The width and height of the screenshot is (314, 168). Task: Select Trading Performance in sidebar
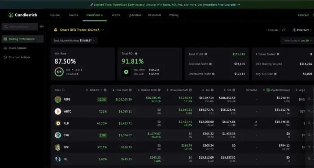click(x=22, y=39)
